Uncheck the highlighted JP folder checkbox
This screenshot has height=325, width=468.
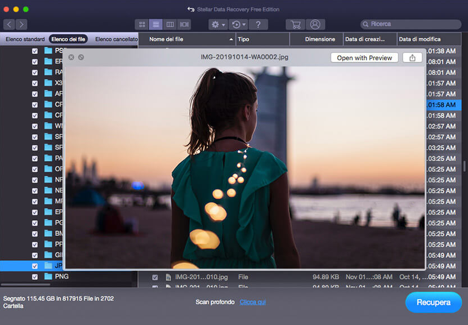pyautogui.click(x=35, y=266)
